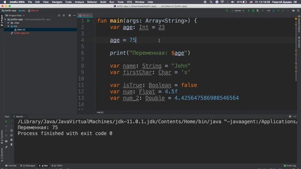Open the Code menu

[68, 2]
